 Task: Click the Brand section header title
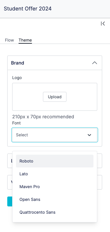(18, 63)
